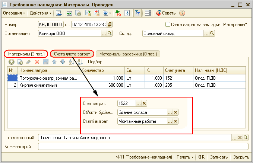Viewport: 253px width, 163px height.
Task: Open the Операция dropdown menu
Action: pos(14,13)
